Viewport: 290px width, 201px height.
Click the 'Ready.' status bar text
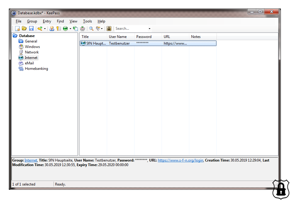click(60, 184)
